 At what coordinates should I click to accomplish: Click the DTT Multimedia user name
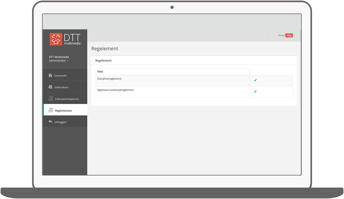click(59, 57)
